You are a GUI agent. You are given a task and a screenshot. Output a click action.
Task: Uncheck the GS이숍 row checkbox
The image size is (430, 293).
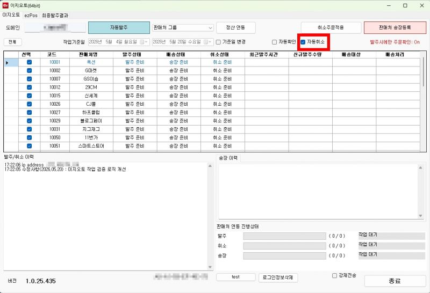30,79
